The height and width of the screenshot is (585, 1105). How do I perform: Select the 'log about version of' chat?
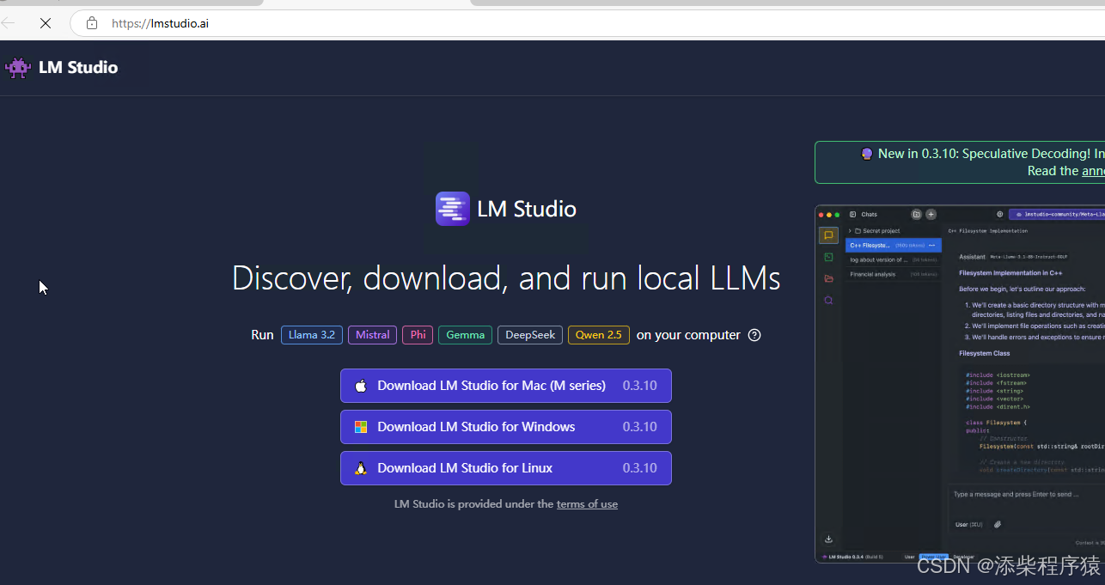pyautogui.click(x=894, y=259)
